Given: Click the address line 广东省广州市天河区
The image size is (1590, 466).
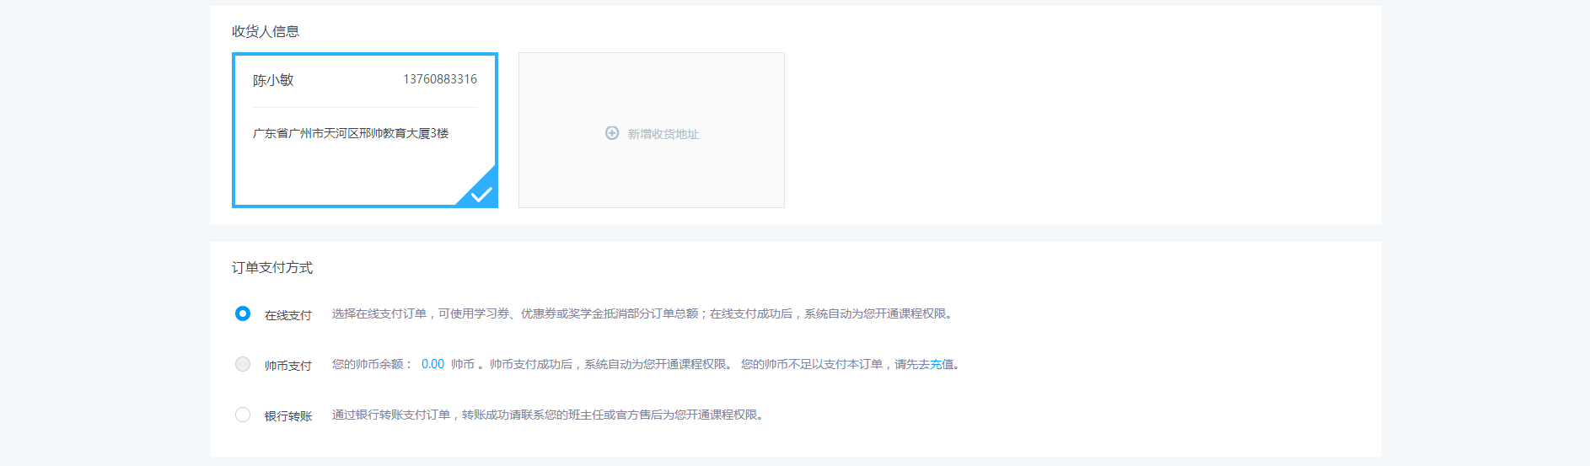Looking at the screenshot, I should (x=350, y=133).
